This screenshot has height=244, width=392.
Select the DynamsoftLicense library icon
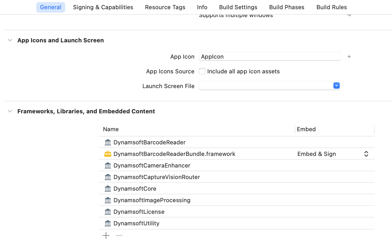108,212
